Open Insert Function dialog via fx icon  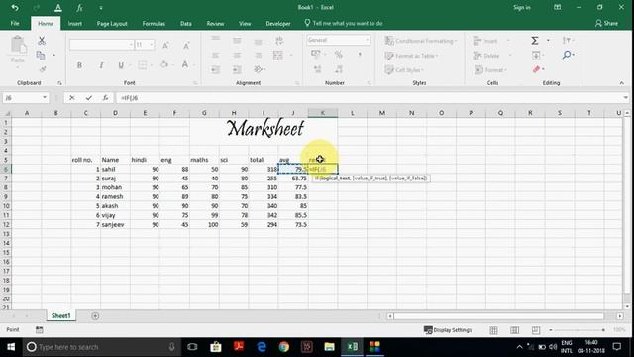[x=105, y=98]
